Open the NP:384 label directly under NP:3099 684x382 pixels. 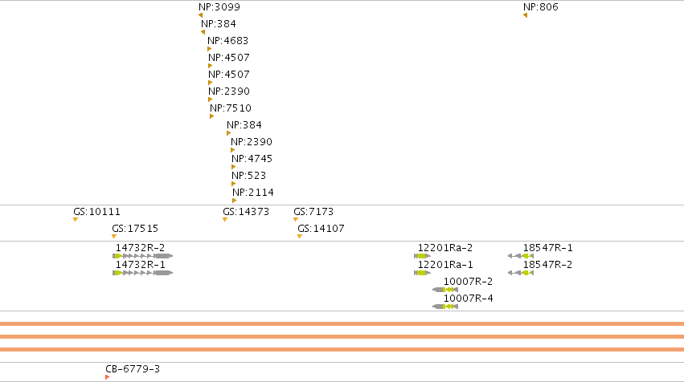[219, 24]
